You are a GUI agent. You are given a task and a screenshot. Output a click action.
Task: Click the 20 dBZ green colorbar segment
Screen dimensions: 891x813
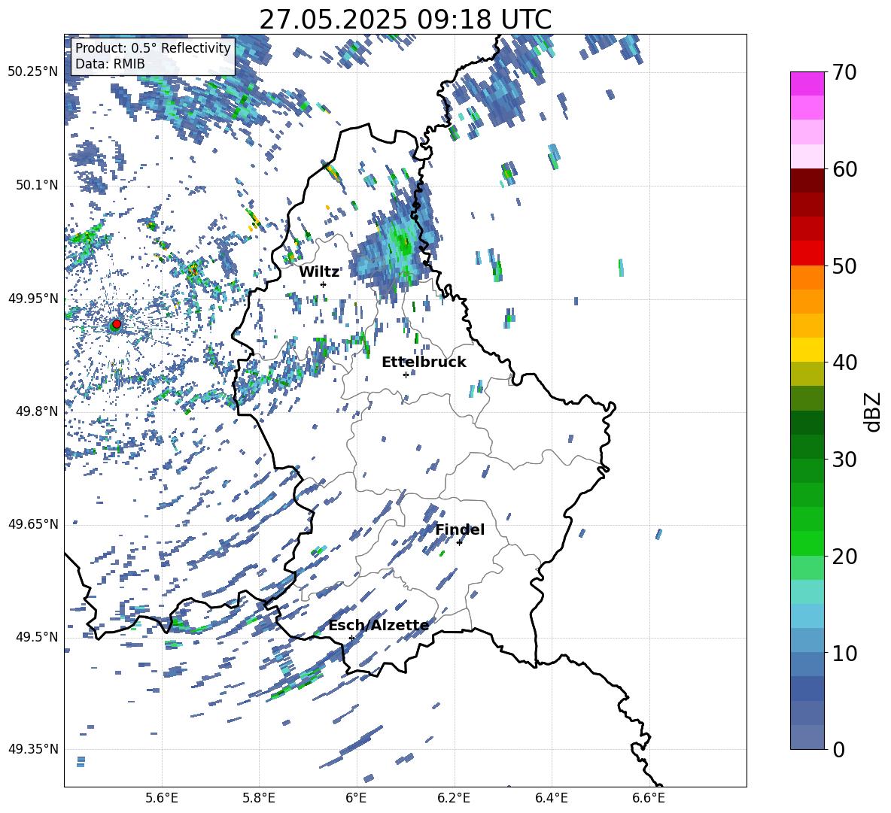click(807, 543)
